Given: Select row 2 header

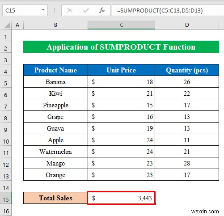Looking at the screenshot, I should [6, 47].
